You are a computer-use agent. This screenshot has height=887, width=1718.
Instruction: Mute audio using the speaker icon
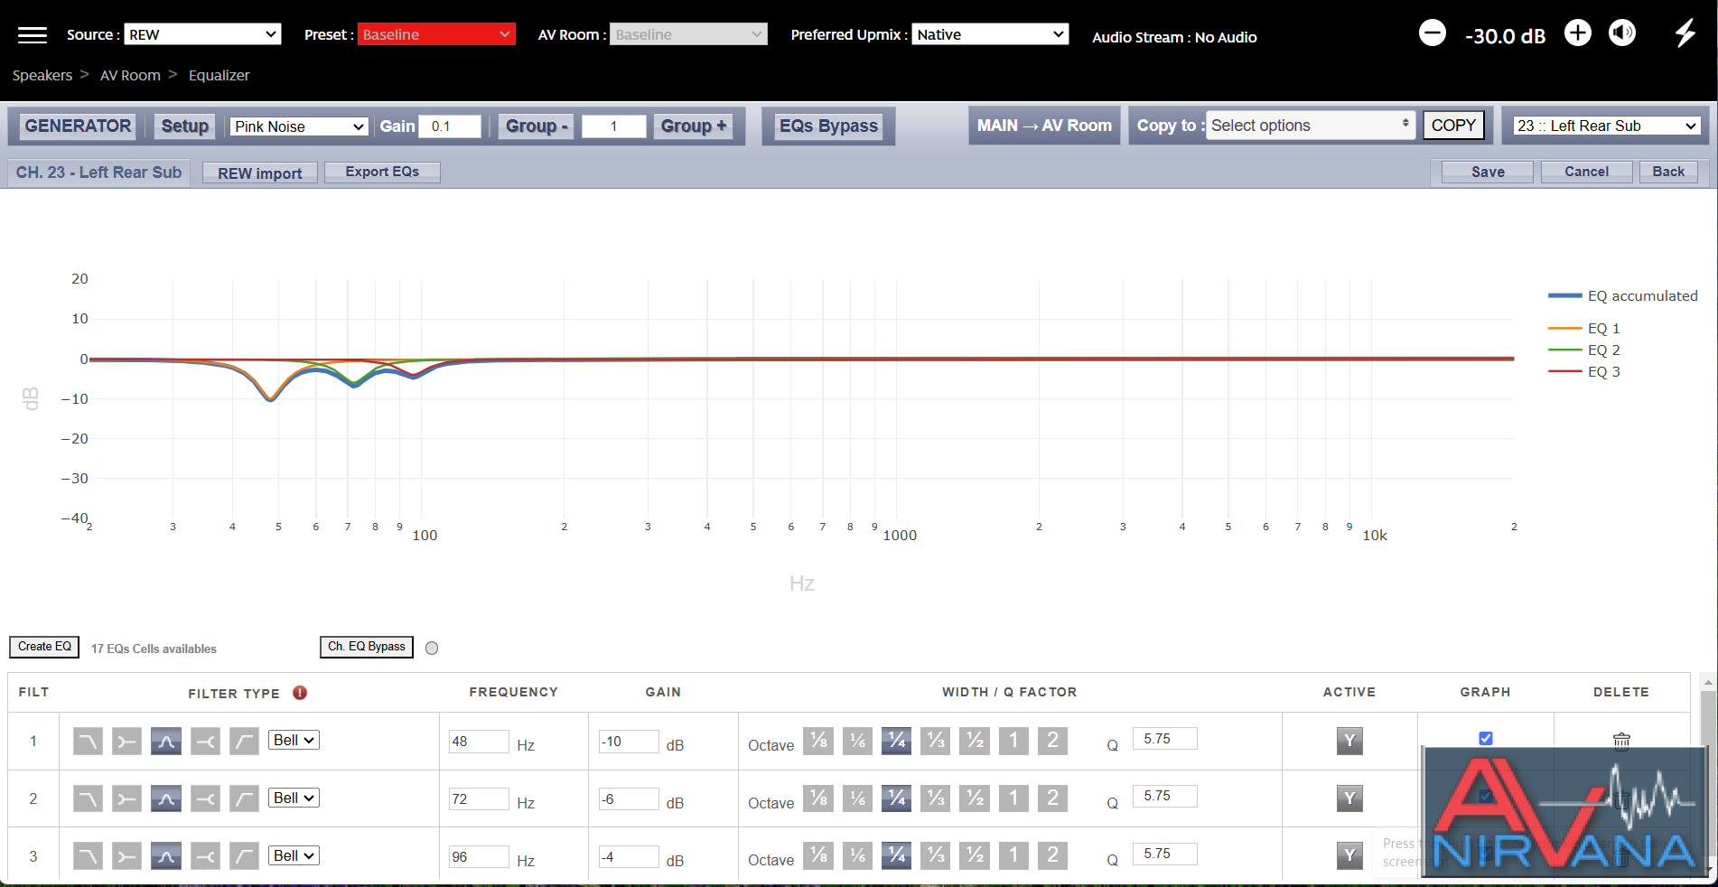(x=1622, y=33)
